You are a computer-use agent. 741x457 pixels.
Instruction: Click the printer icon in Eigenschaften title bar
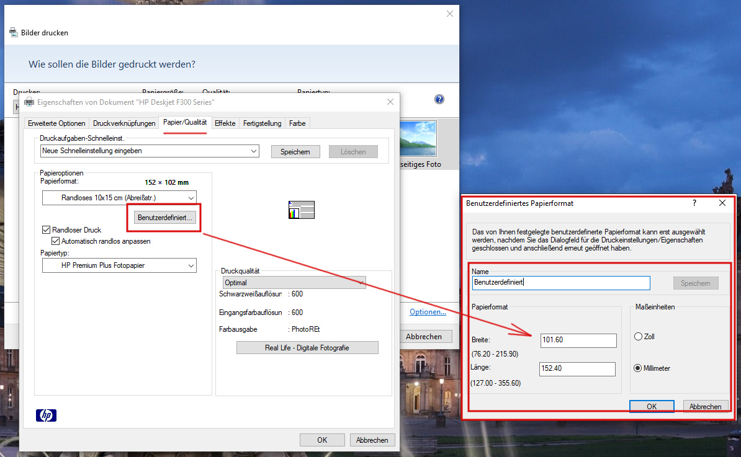click(29, 102)
